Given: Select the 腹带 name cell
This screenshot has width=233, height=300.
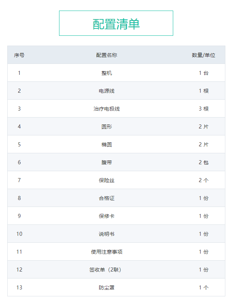Looking at the screenshot, I should click(106, 162).
